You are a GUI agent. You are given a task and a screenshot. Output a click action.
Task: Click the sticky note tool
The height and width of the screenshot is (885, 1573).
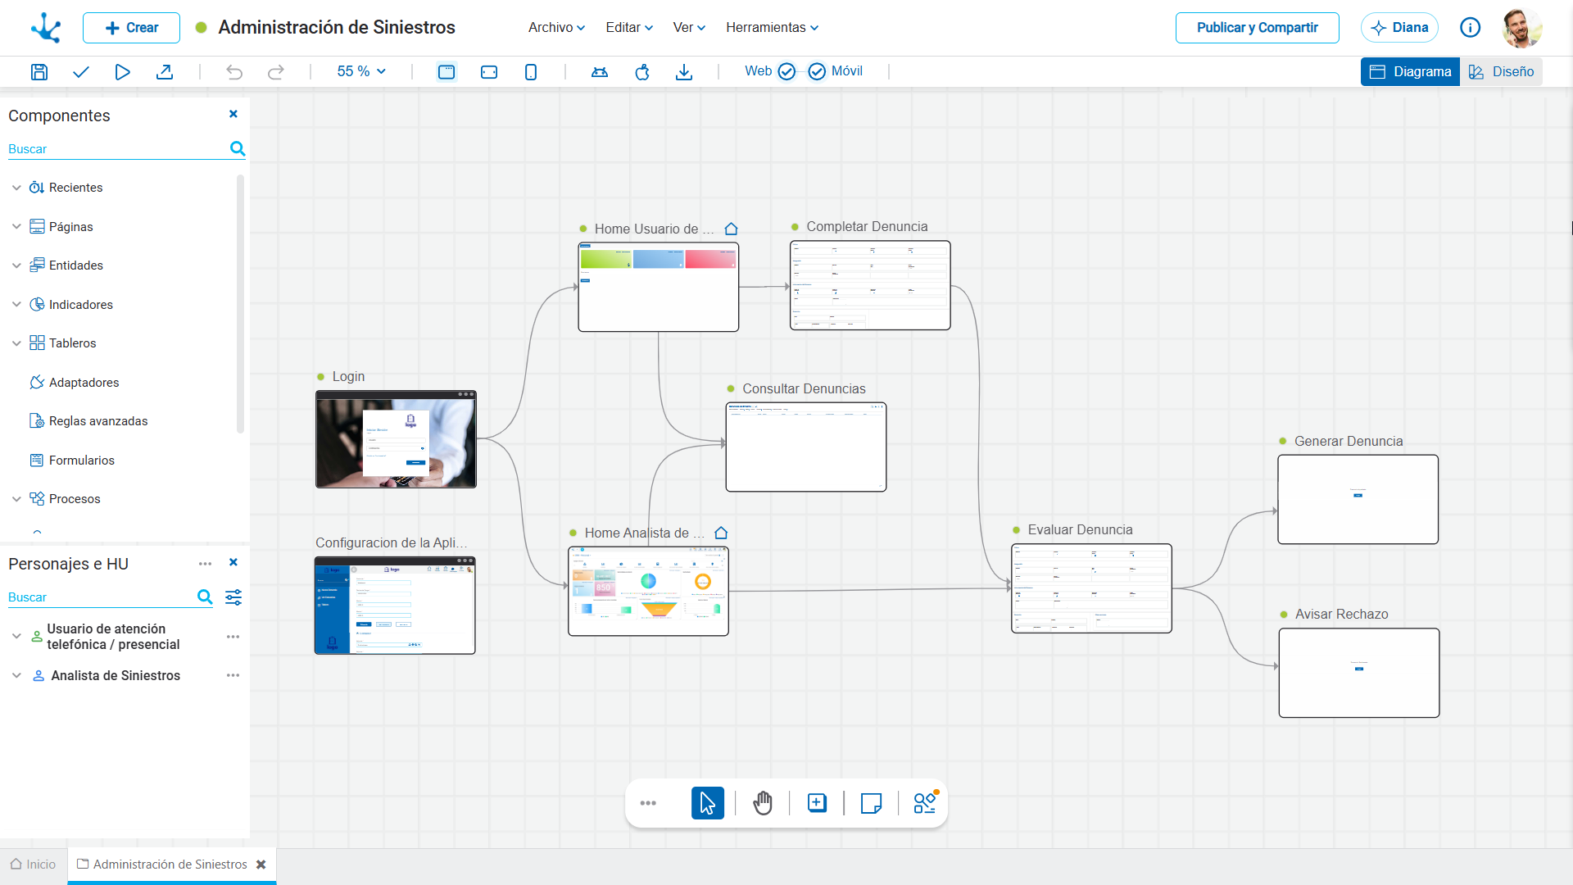(871, 803)
